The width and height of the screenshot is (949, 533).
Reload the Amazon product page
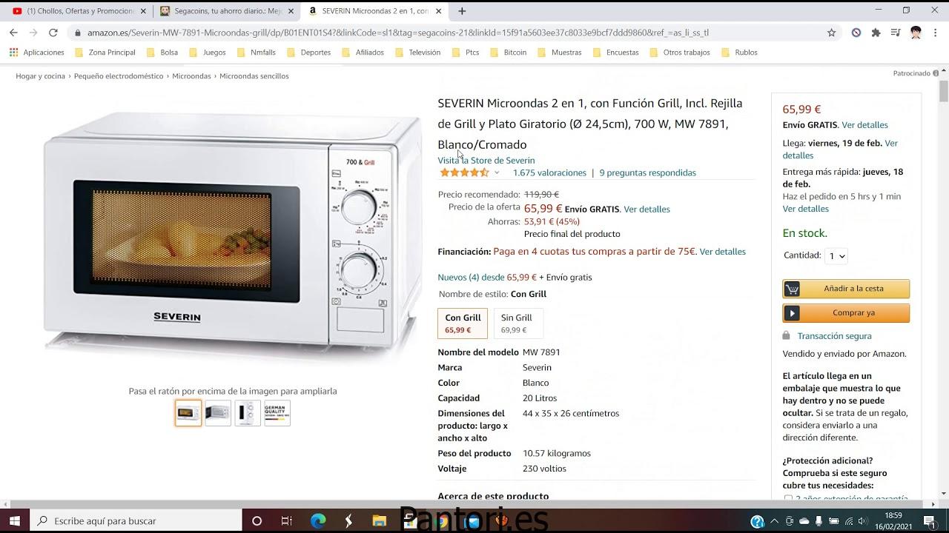click(53, 33)
